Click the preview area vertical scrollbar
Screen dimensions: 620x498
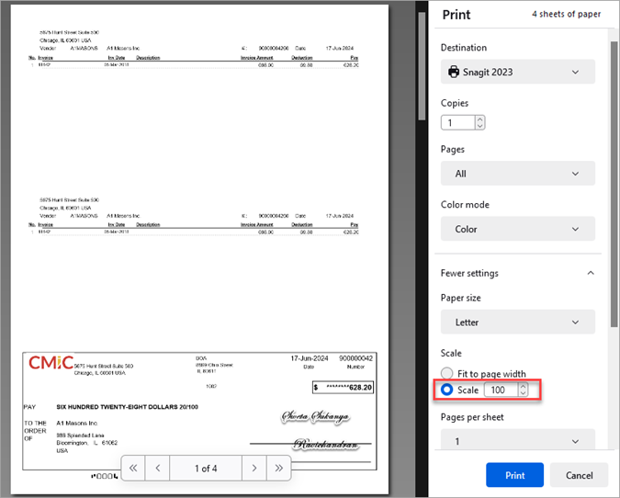click(x=422, y=65)
